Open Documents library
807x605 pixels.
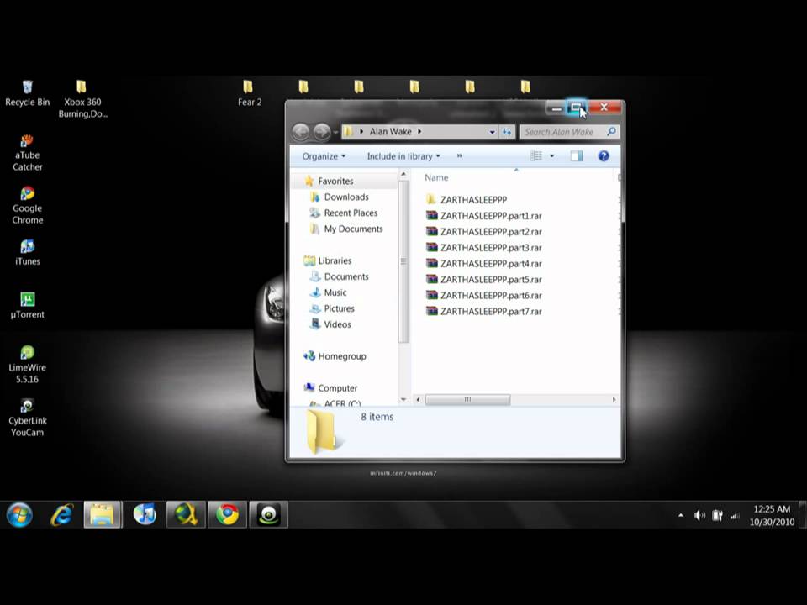point(345,276)
